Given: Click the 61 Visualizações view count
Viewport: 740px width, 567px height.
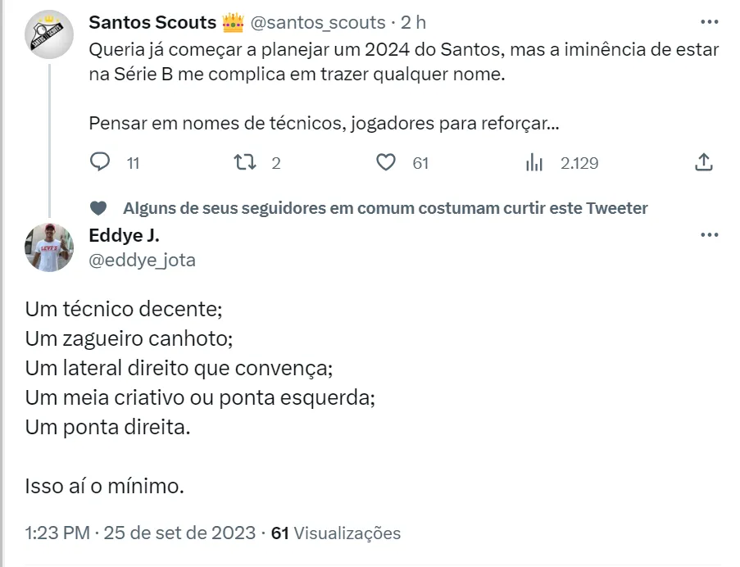Looking at the screenshot, I should pos(336,533).
